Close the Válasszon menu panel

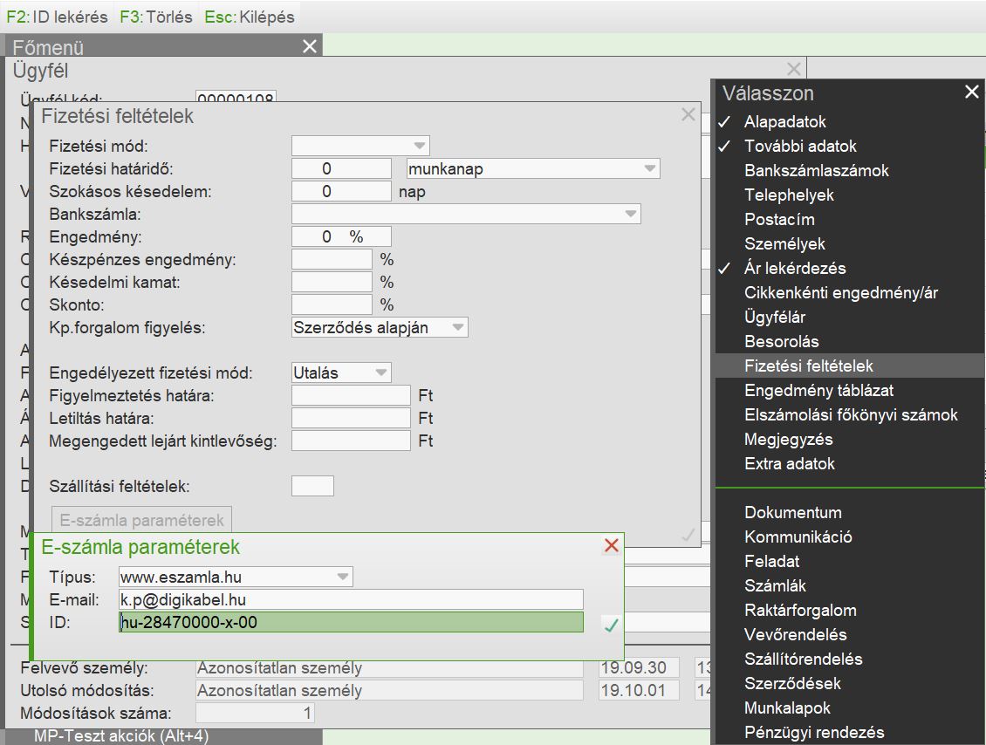pyautogui.click(x=971, y=92)
